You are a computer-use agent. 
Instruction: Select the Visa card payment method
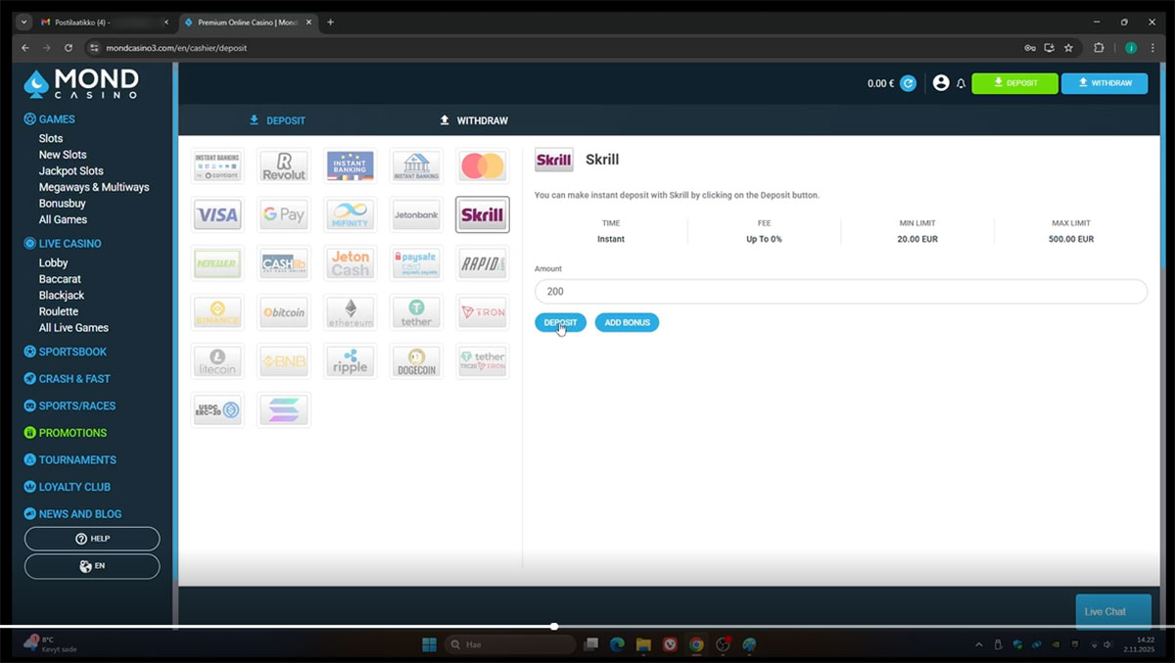click(x=217, y=214)
